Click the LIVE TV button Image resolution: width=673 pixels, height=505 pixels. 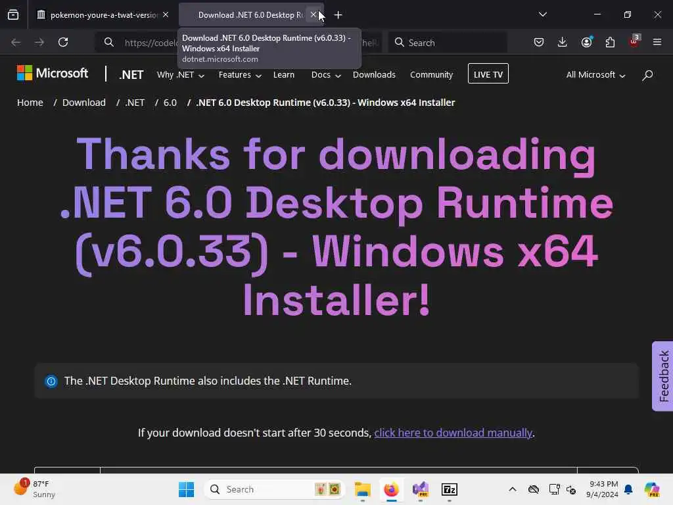tap(488, 74)
